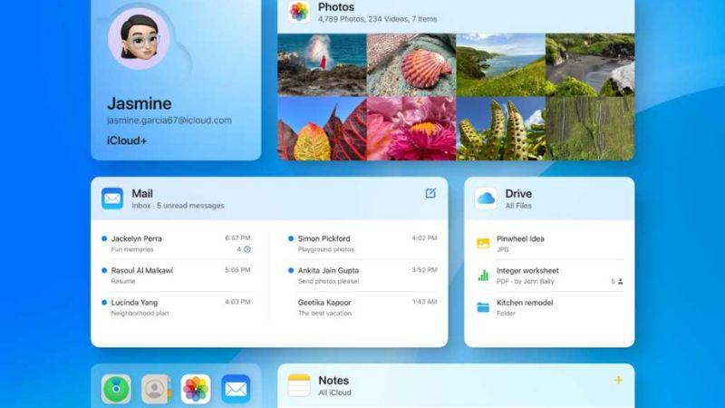Compose a new mail message
This screenshot has width=725, height=408.
(430, 193)
